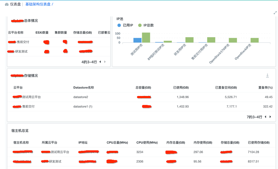The height and width of the screenshot is (169, 278).
Task: Sort by CPU总量(MHz) column header
Action: pos(117,142)
